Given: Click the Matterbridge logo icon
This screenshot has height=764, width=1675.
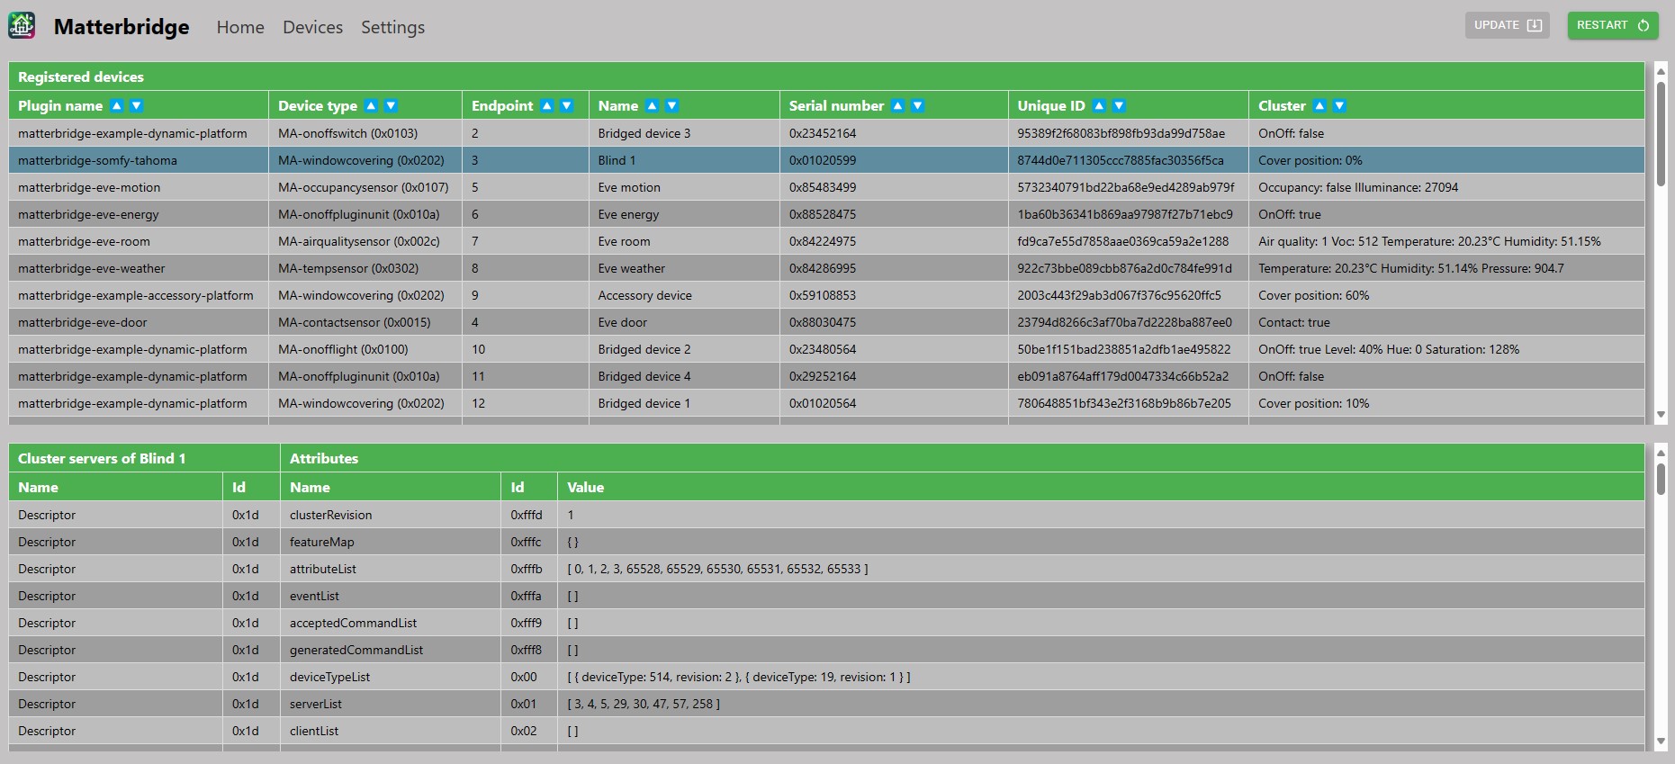Looking at the screenshot, I should click(22, 25).
